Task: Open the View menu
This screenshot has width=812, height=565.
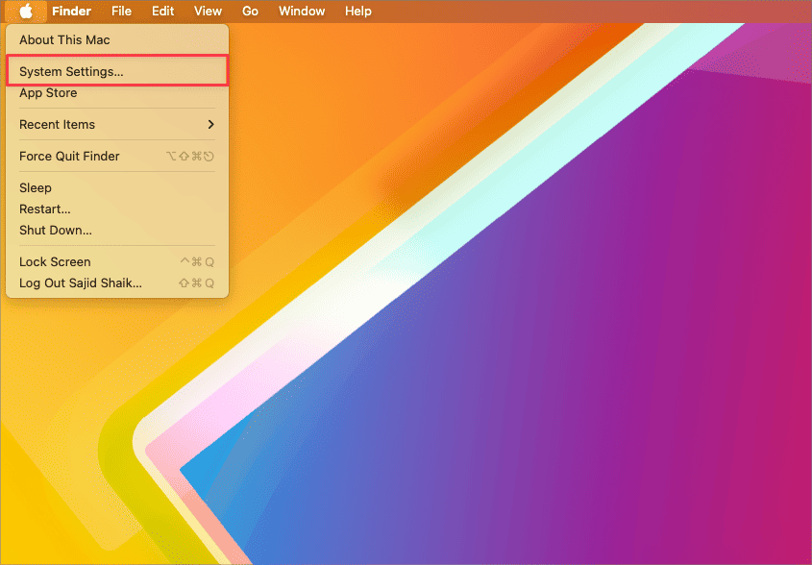Action: tap(208, 12)
